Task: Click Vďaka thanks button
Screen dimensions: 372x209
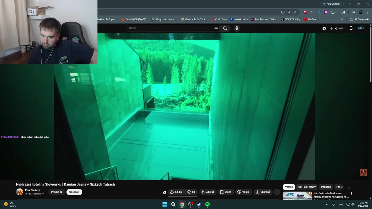Action: [244, 192]
